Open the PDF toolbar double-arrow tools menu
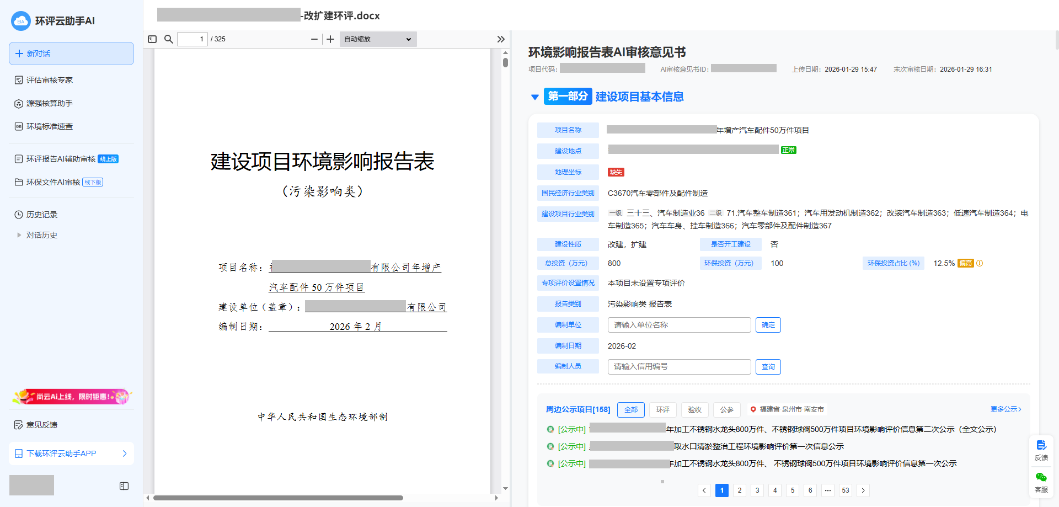 point(500,39)
